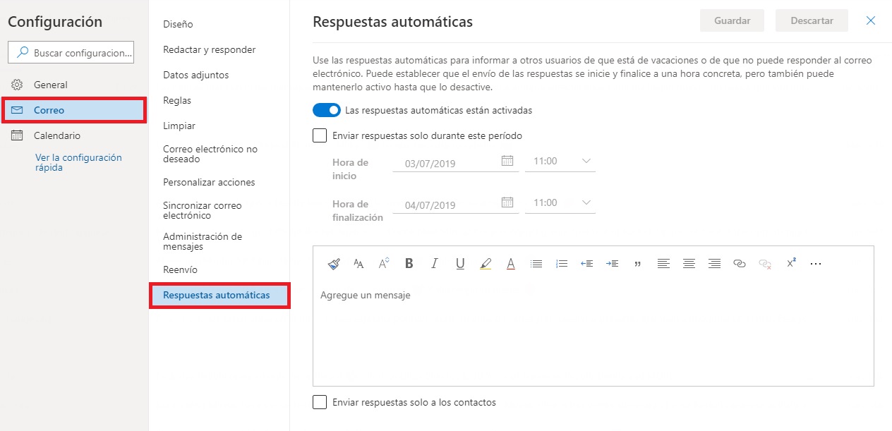This screenshot has height=431, width=892.
Task: Expand more formatting options with the ellipsis
Action: [816, 263]
